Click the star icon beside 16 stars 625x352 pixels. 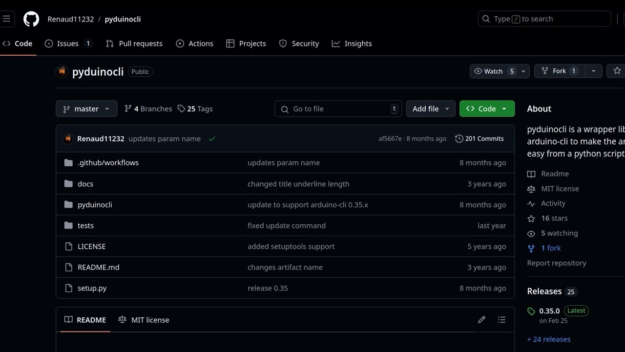coord(531,219)
